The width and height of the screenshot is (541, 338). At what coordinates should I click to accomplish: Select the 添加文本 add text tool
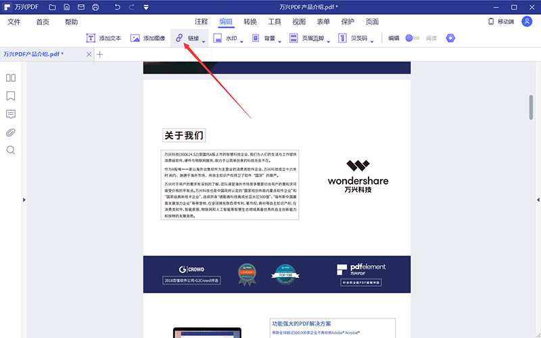[x=103, y=38]
